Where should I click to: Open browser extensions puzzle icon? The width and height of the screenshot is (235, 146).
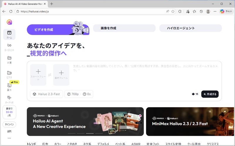tap(180, 11)
